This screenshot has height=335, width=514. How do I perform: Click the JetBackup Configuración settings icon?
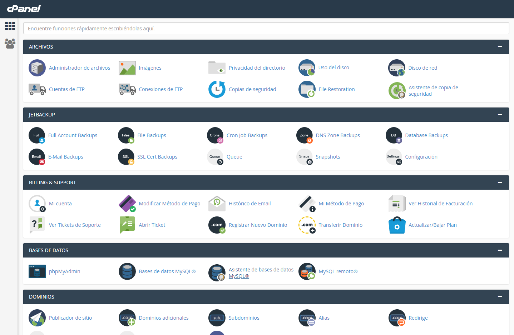pyautogui.click(x=394, y=157)
